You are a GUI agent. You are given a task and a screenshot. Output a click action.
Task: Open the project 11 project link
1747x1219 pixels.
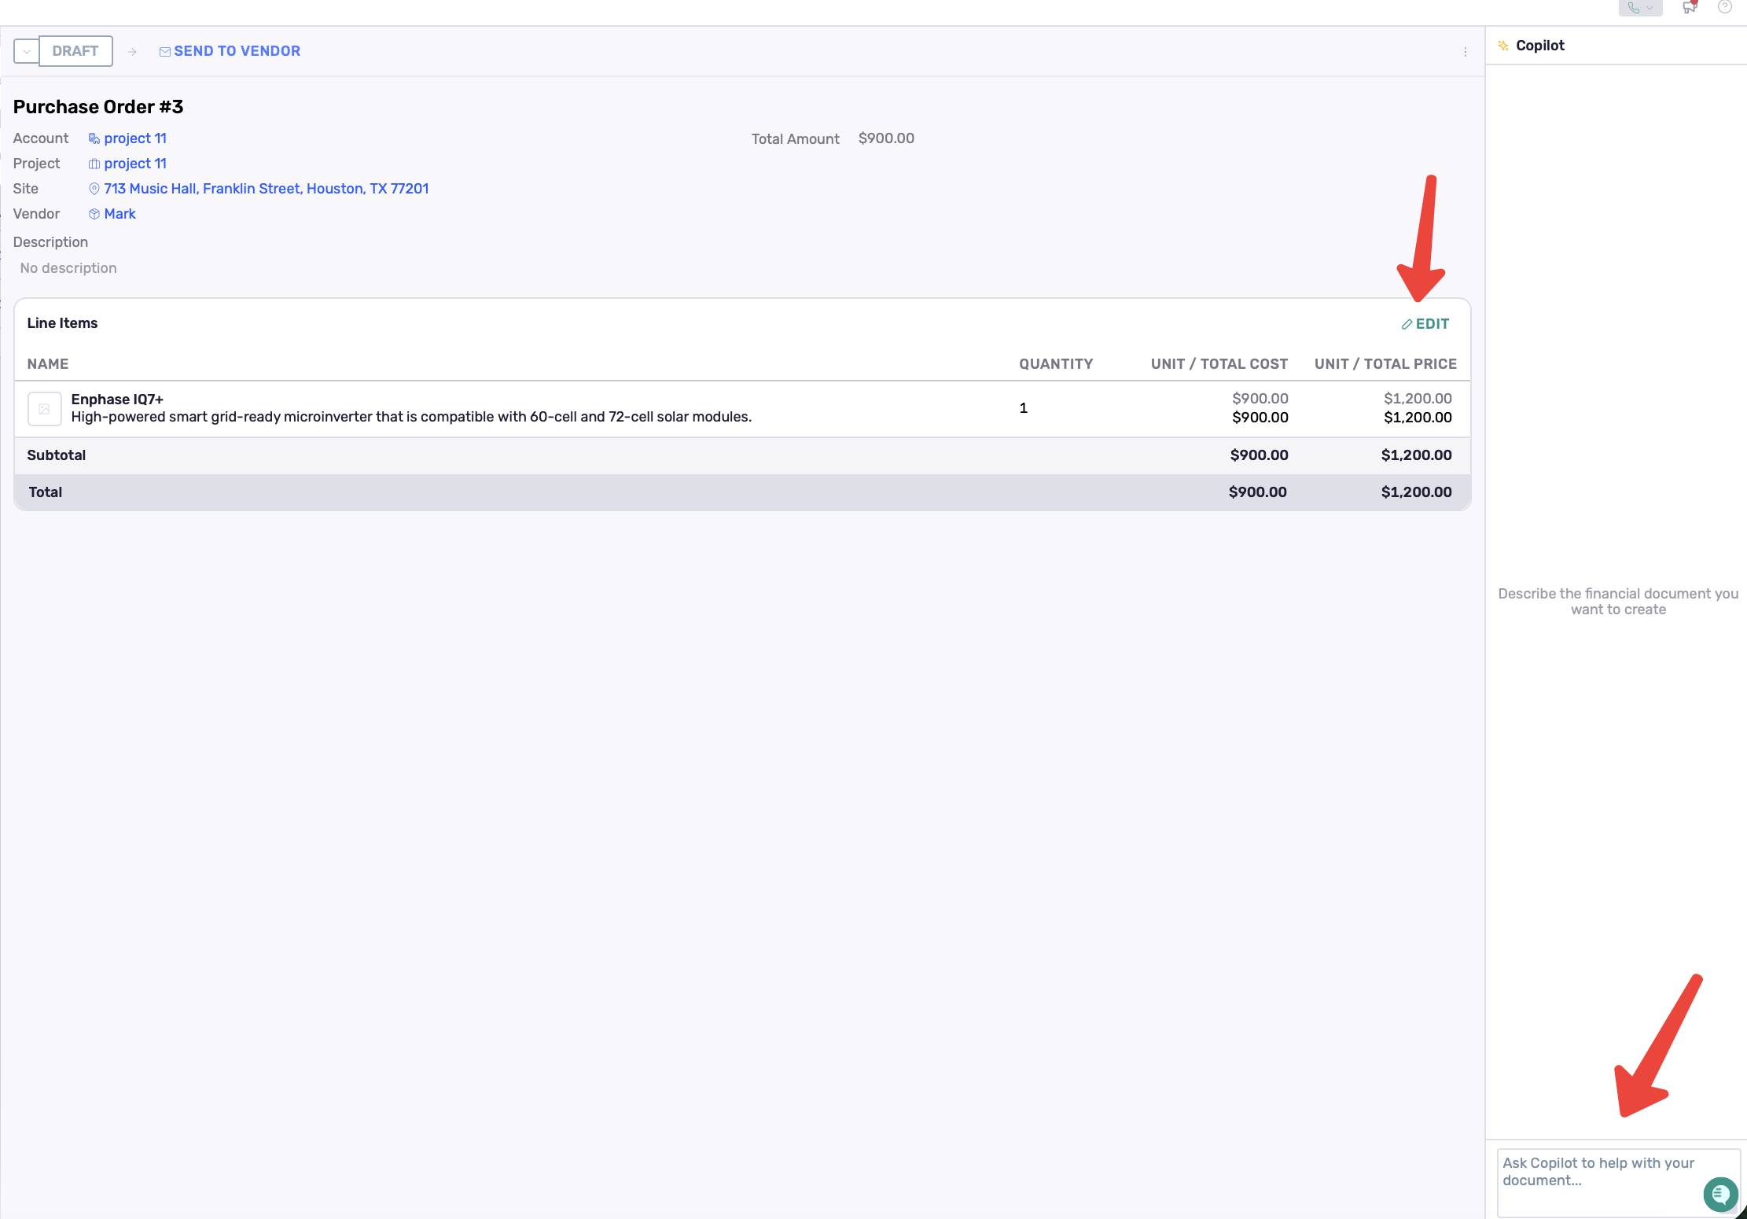[134, 164]
